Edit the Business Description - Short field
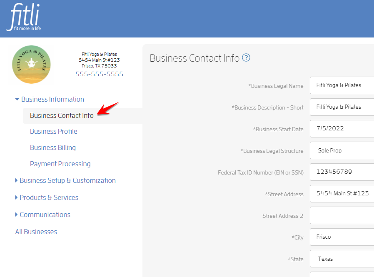 point(342,107)
